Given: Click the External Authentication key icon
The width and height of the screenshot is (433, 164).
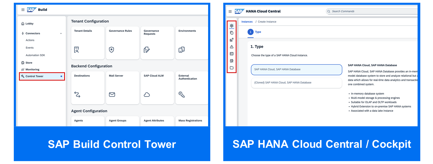Looking at the screenshot, I should (182, 95).
